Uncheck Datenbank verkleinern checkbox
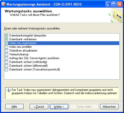This screenshot has width=124, height=113. click(6, 39)
